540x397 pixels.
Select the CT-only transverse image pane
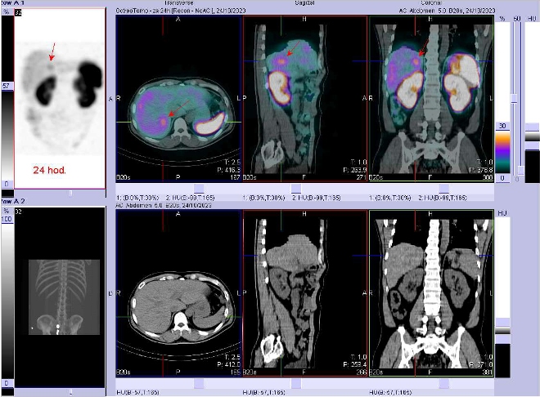pos(178,293)
